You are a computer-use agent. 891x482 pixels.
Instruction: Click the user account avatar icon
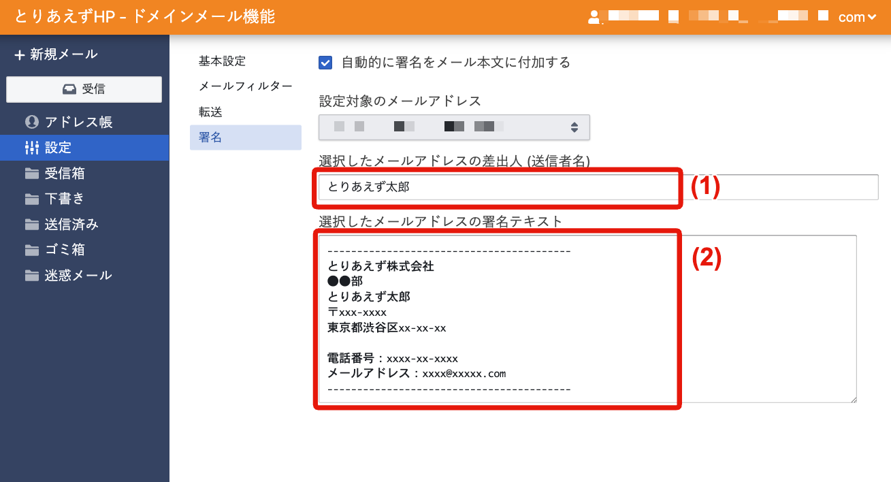tap(594, 18)
